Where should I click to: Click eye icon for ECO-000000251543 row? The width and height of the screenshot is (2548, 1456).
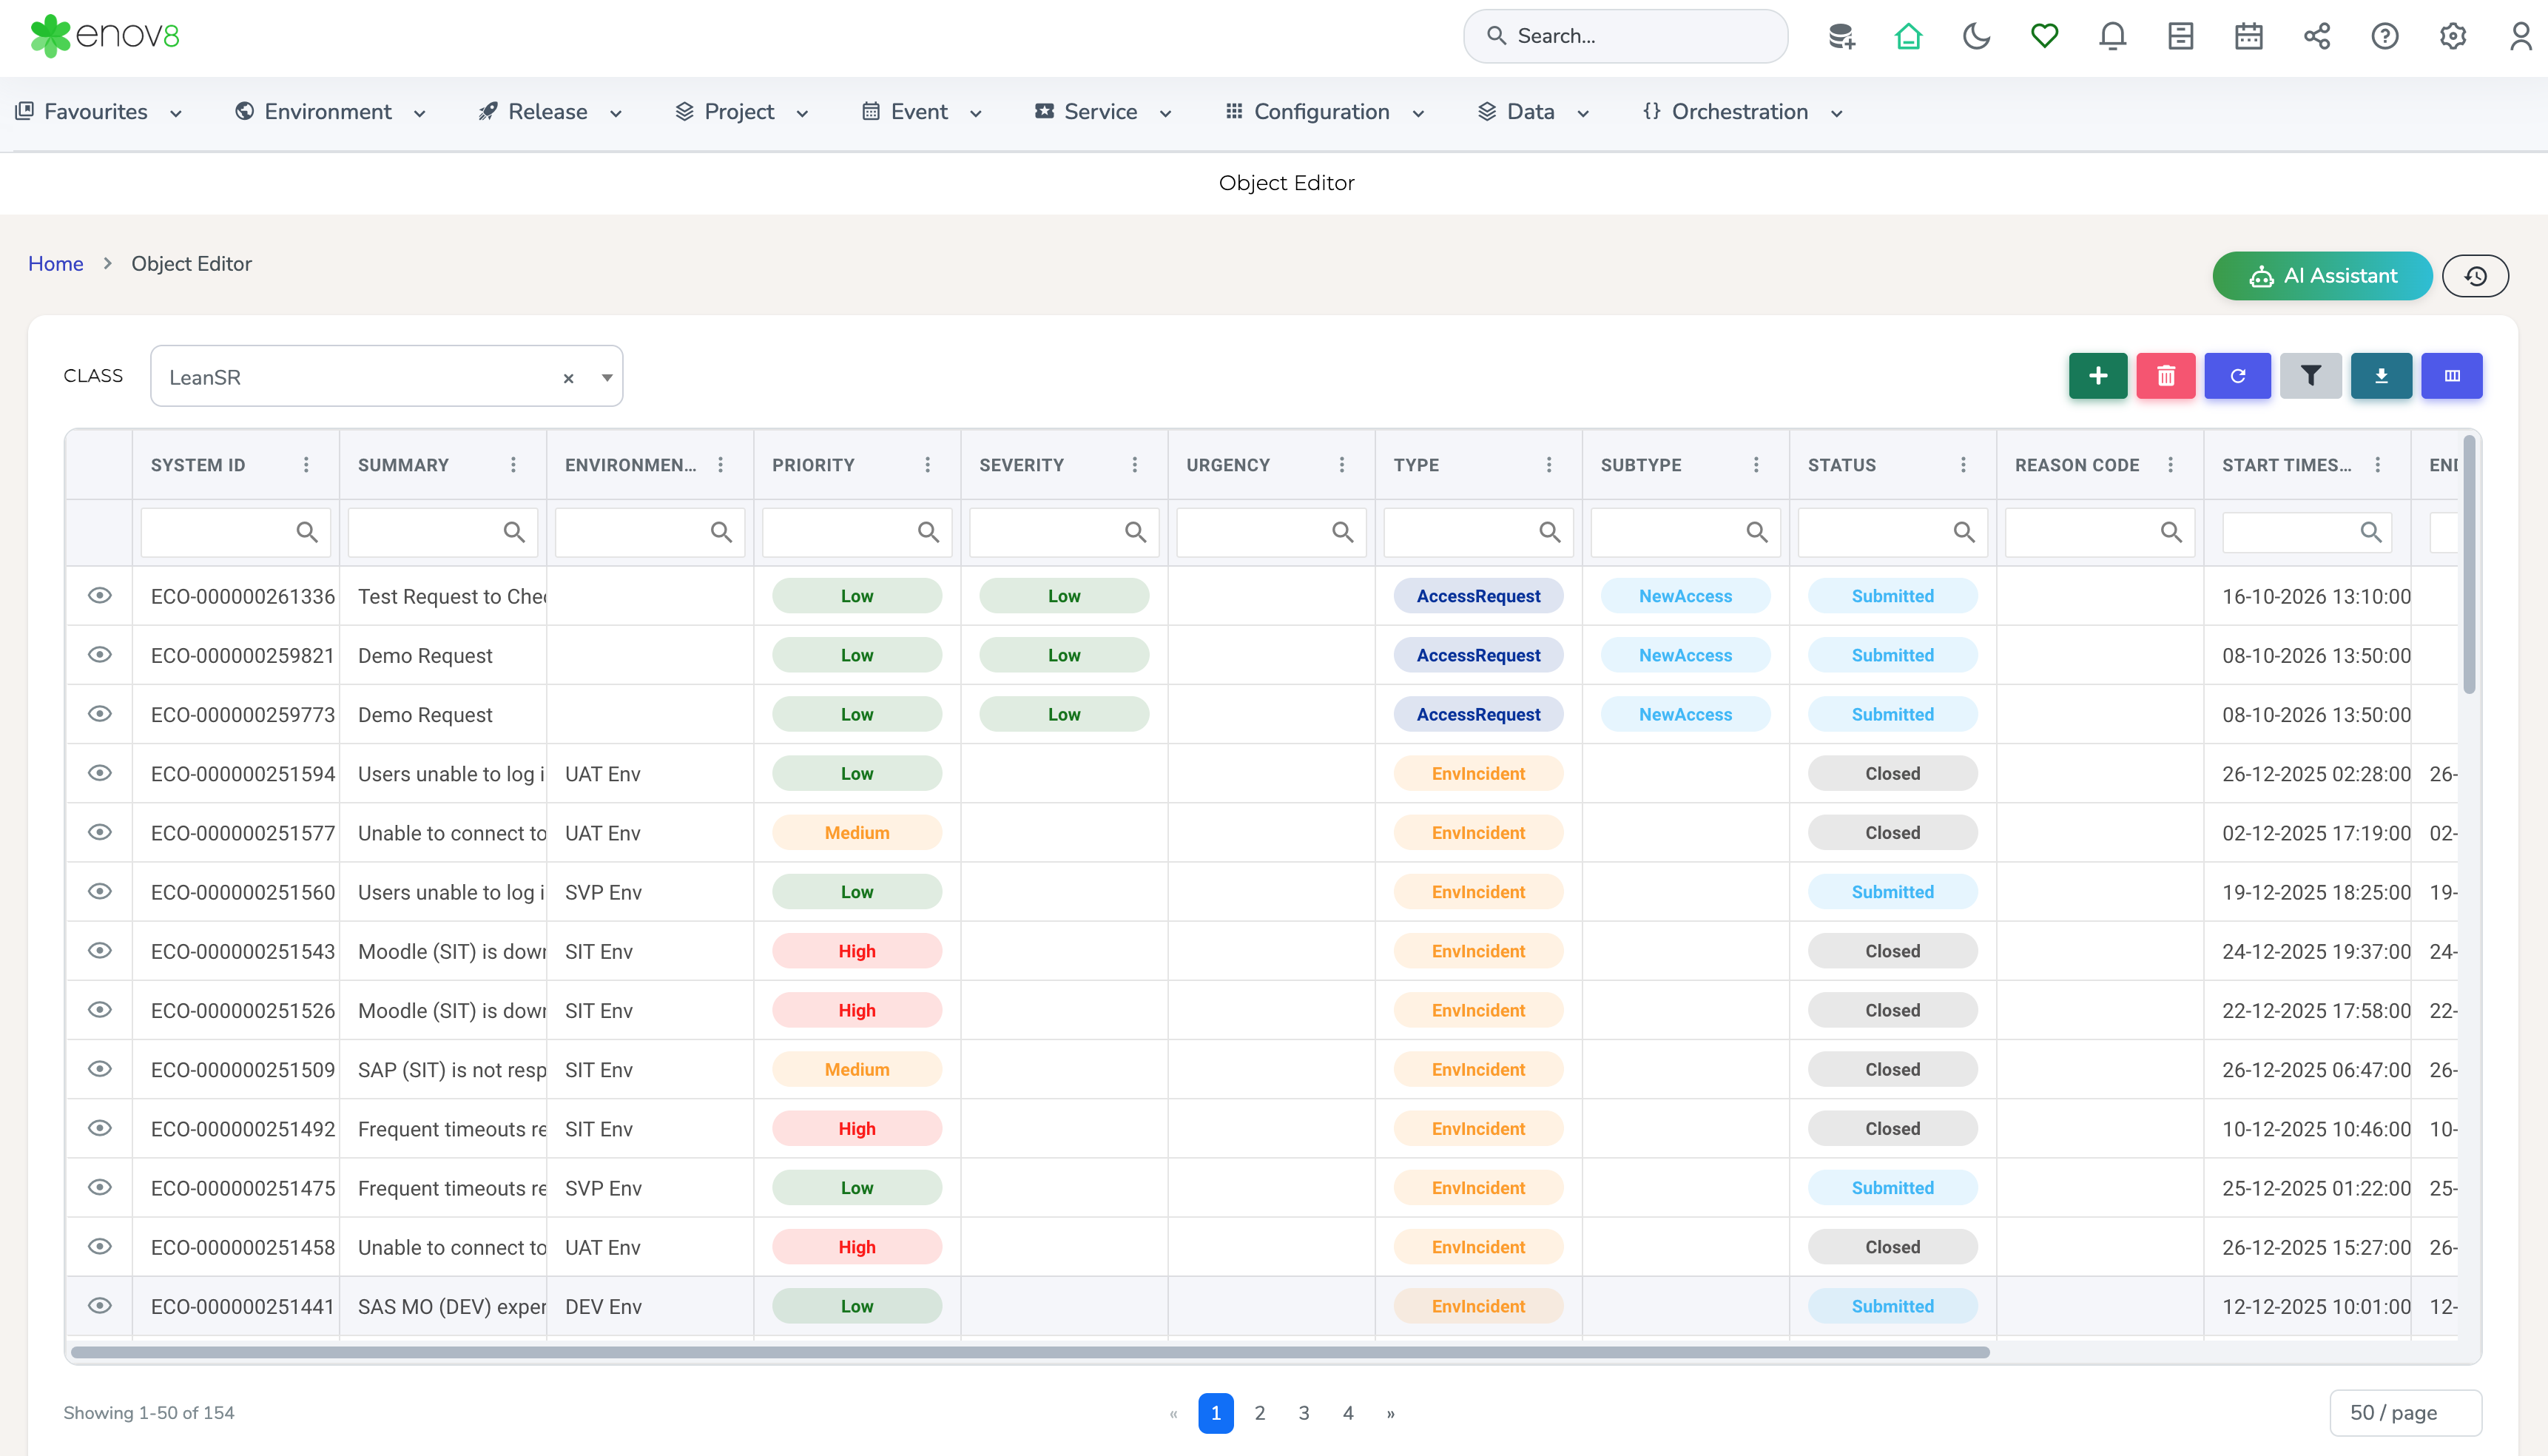[99, 951]
